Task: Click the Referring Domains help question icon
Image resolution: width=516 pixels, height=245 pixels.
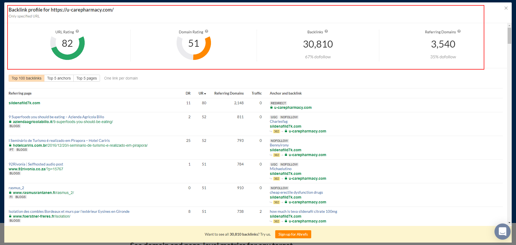Action: (459, 31)
